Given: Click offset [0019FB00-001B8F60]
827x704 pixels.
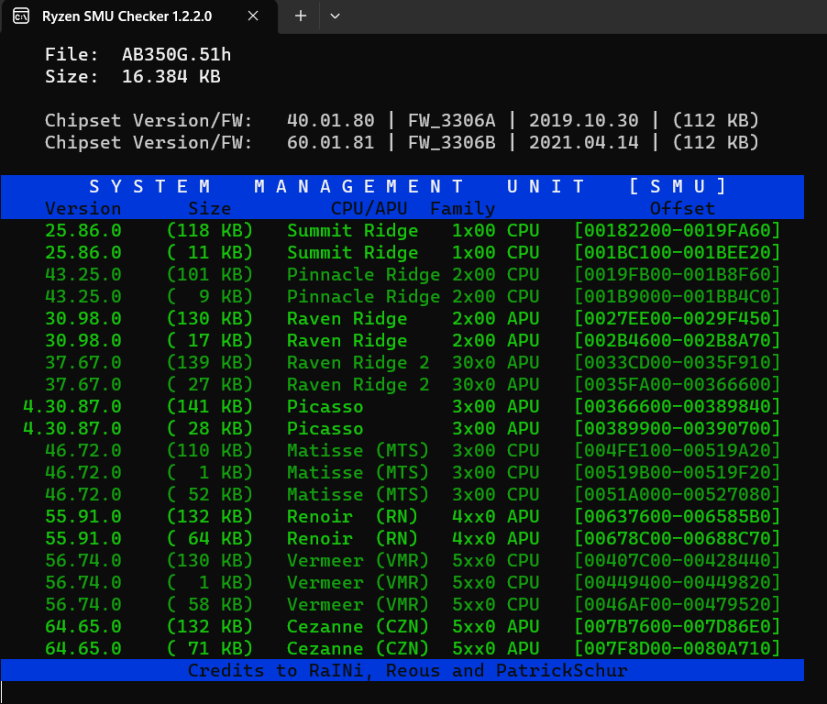Looking at the screenshot, I should [678, 274].
